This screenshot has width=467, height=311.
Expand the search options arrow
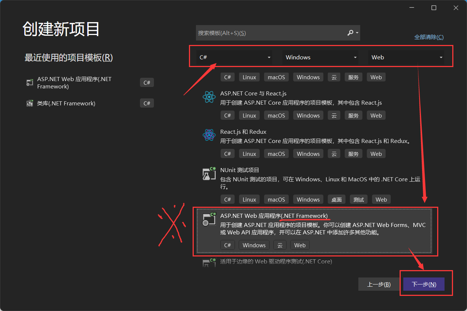click(357, 33)
